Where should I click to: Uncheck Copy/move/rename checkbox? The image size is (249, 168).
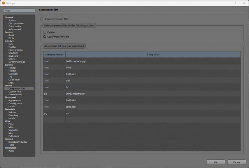coord(45,37)
